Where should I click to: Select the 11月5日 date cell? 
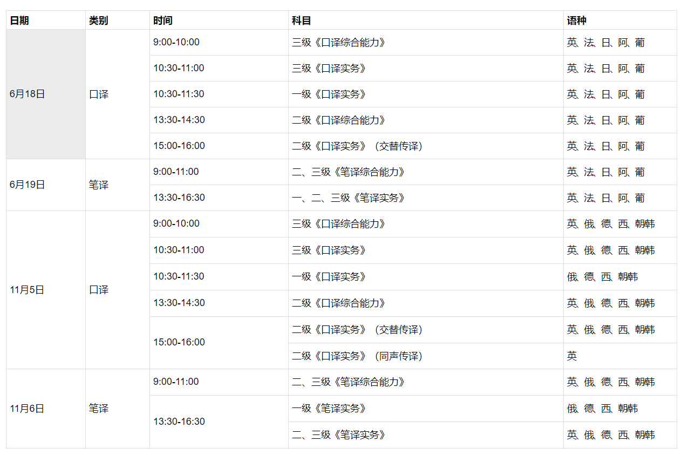(x=27, y=290)
